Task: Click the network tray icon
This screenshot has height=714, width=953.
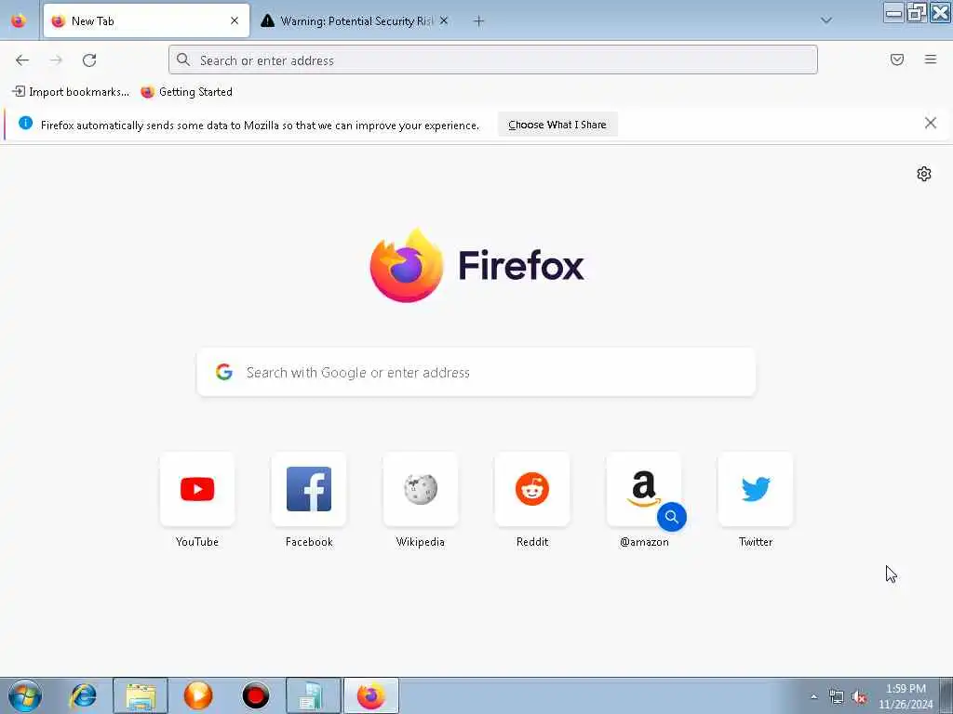Action: pos(837,697)
